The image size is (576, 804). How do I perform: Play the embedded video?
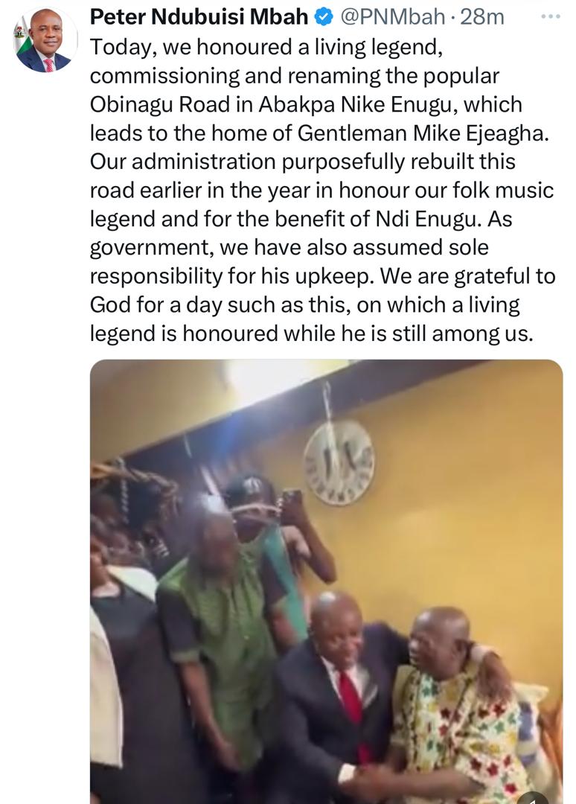click(326, 581)
